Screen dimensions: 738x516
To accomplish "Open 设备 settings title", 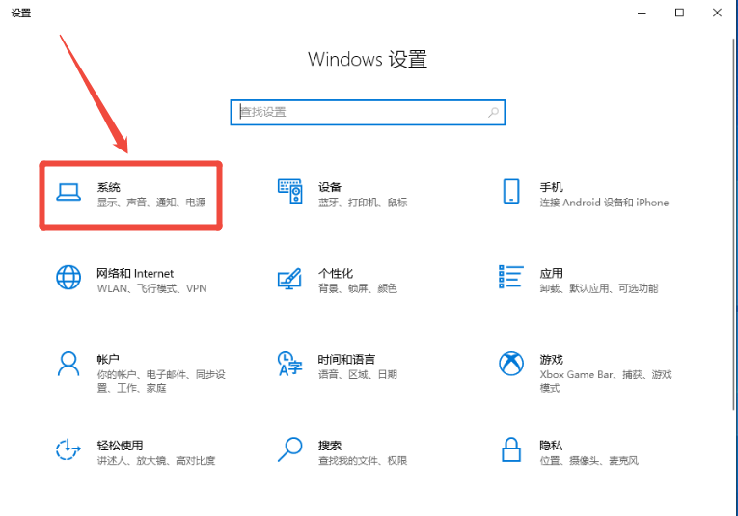I will click(330, 187).
